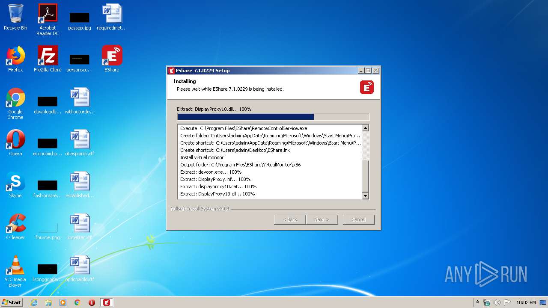The image size is (548, 308).
Task: Click the "Nullsoft Install System v3.04" label
Action: click(200, 209)
